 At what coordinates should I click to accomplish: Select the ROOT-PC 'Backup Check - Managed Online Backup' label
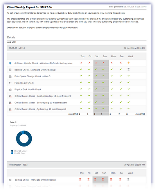point(35,70)
